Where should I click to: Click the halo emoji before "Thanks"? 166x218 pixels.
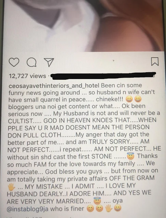tap(130, 156)
